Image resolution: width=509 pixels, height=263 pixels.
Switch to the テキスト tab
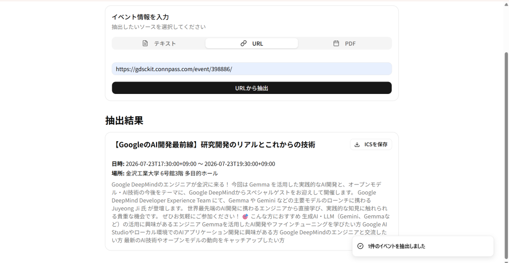click(x=159, y=43)
